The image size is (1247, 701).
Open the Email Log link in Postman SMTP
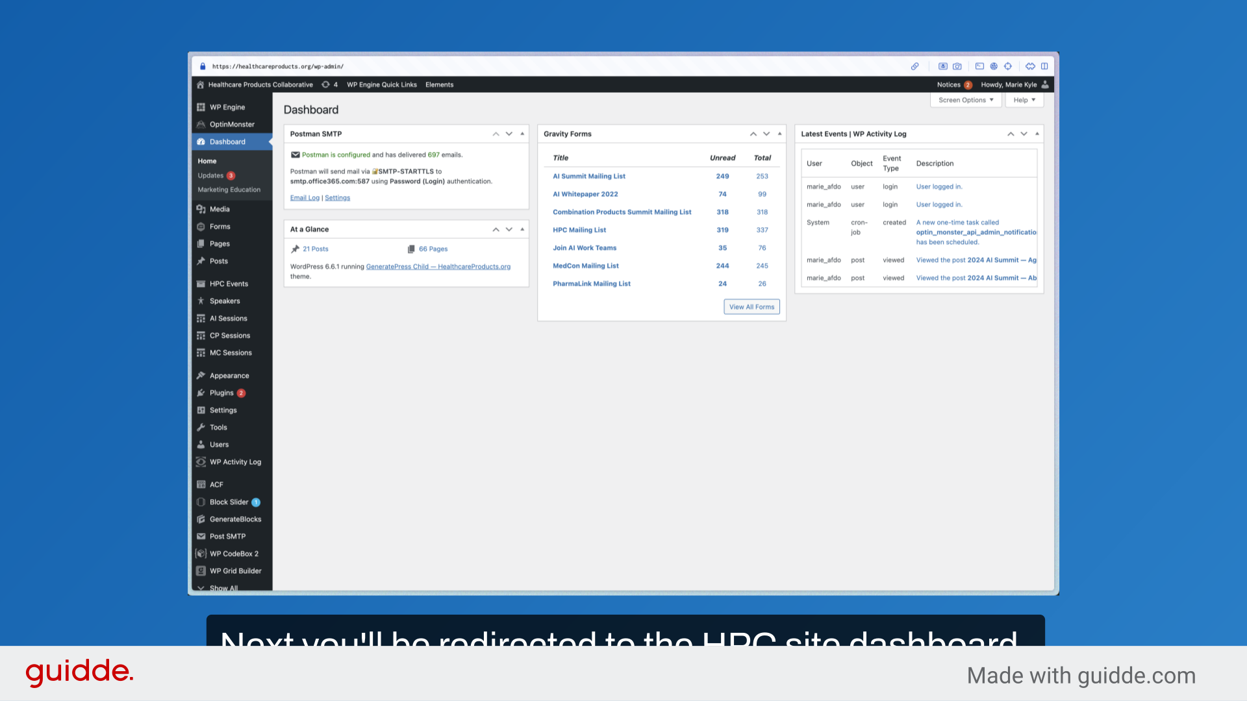click(x=304, y=197)
